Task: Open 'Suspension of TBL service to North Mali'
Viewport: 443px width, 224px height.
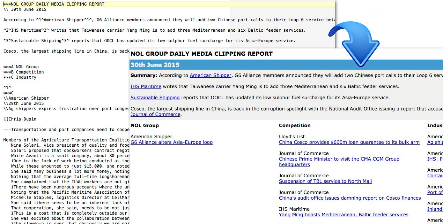Action: 325,181
